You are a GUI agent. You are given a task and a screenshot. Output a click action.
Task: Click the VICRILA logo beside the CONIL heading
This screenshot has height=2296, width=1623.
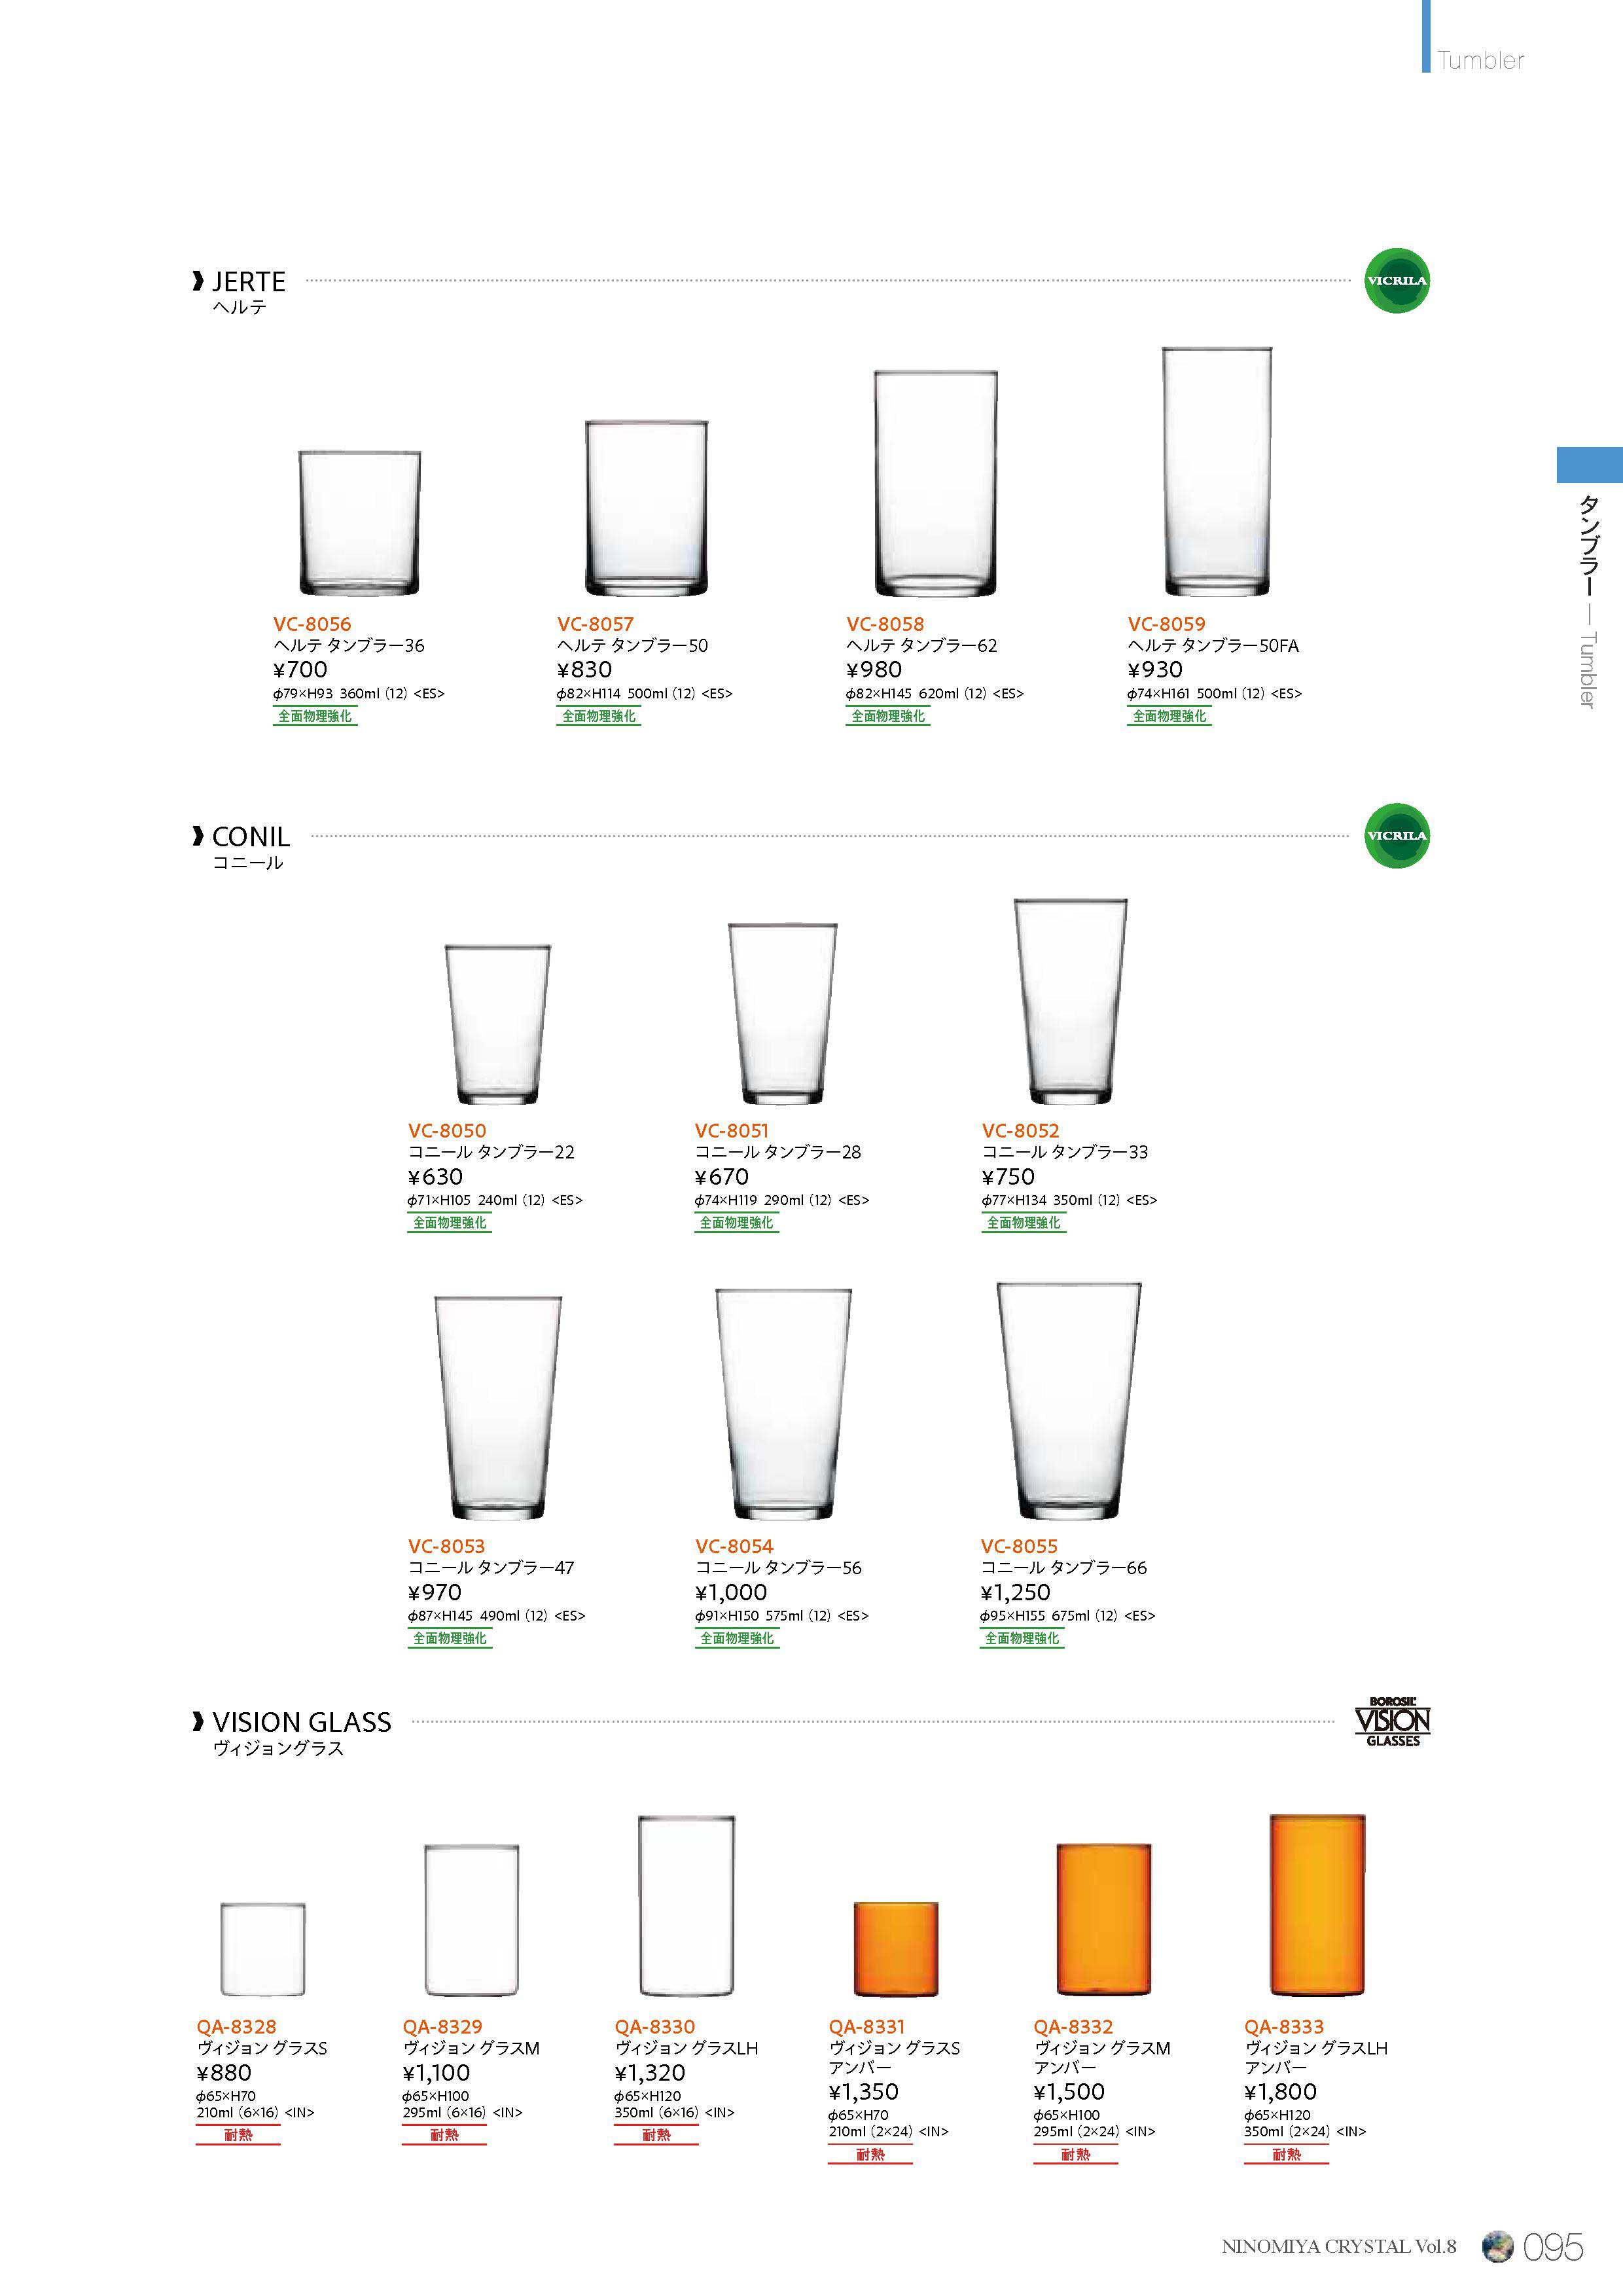tap(1396, 835)
